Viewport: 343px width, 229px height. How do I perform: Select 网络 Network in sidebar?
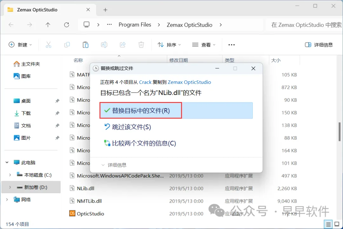coord(22,200)
